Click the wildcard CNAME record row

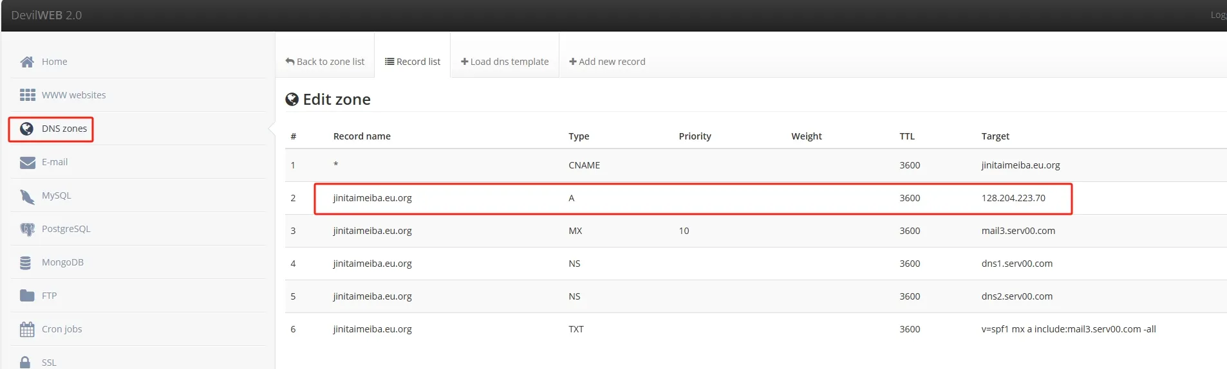coord(692,165)
